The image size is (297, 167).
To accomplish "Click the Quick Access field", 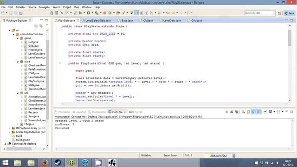I will click(259, 13).
